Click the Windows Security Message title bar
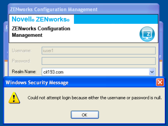Image resolution: width=168 pixels, height=126 pixels. [80, 83]
